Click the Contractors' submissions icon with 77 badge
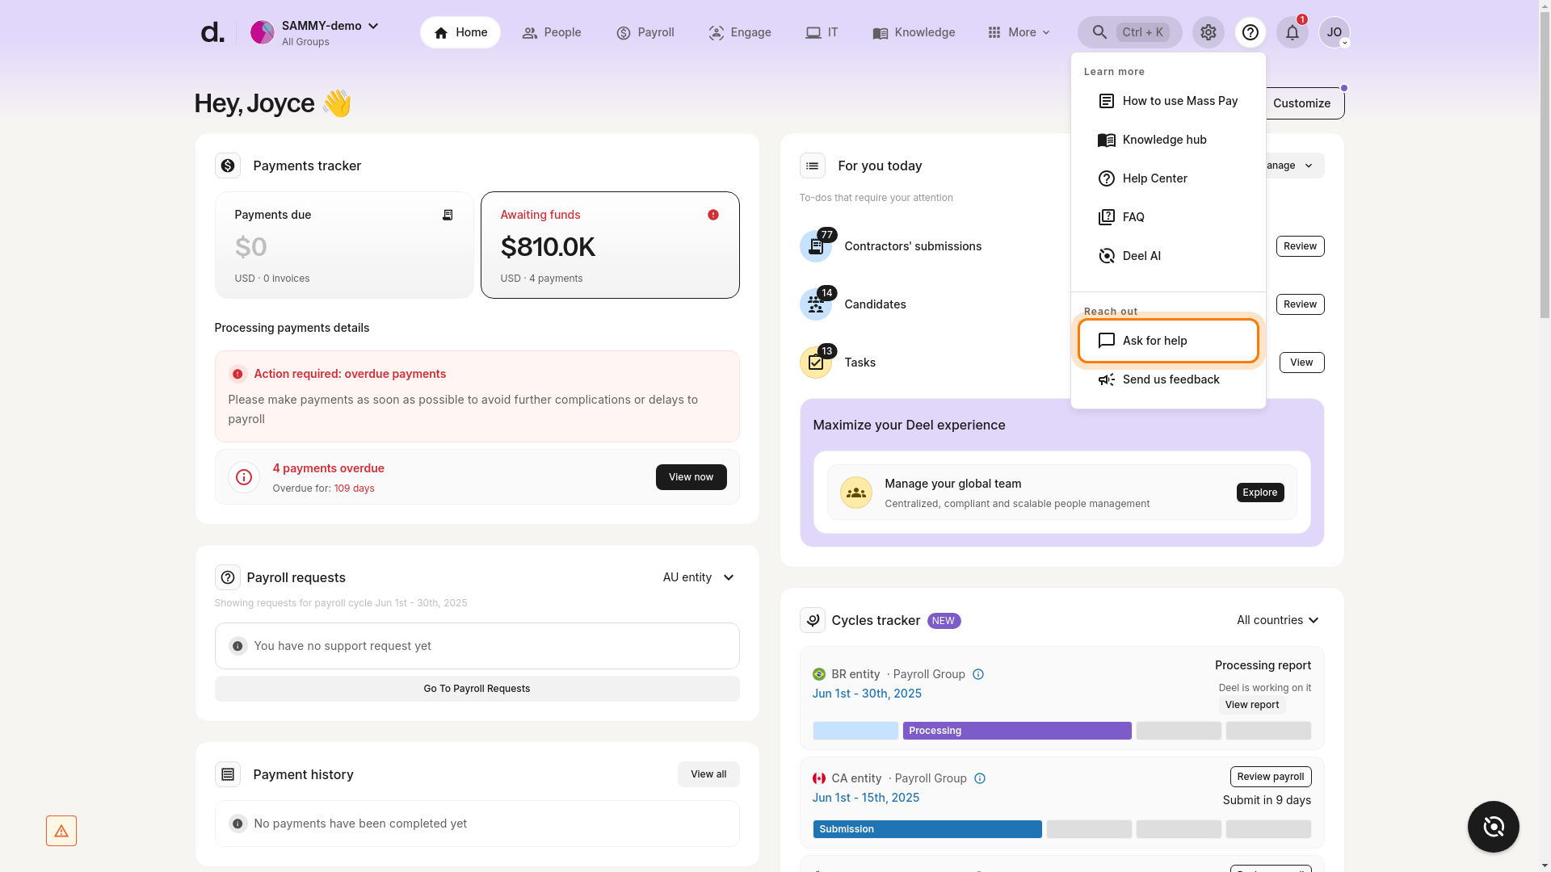The width and height of the screenshot is (1551, 872). [x=816, y=246]
